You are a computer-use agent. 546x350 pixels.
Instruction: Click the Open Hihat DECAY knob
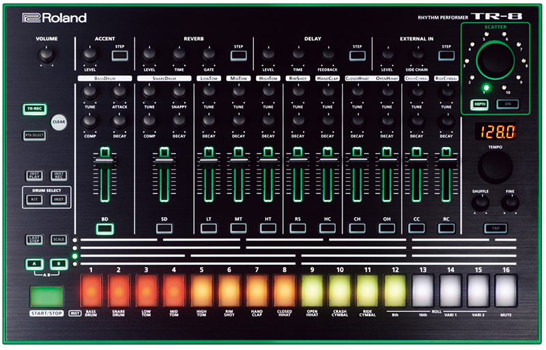coord(387,121)
